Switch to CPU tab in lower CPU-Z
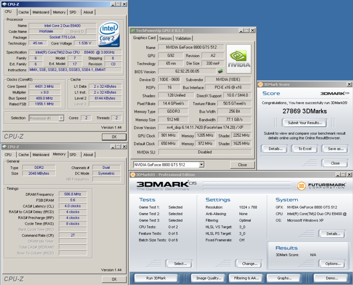 (x=8, y=155)
